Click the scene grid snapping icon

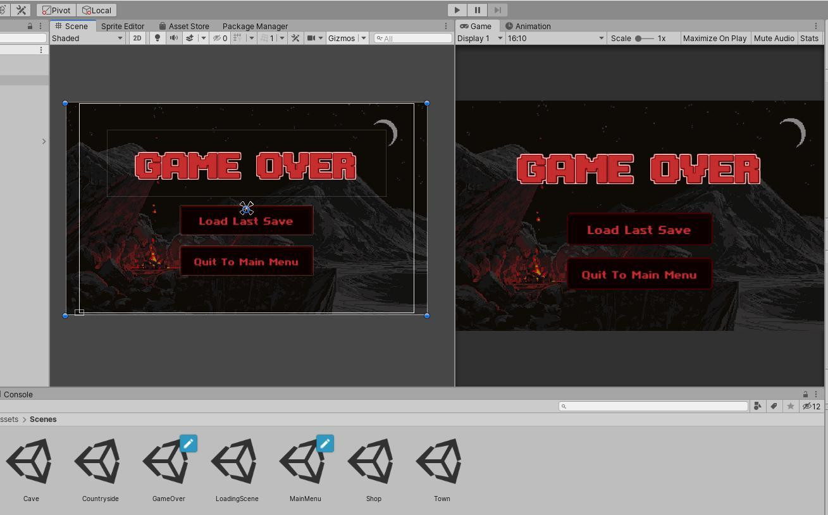pyautogui.click(x=237, y=38)
